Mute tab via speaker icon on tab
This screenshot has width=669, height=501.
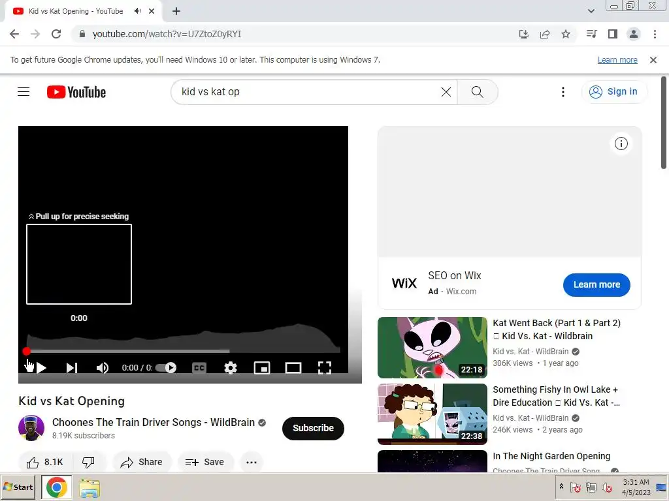[137, 11]
